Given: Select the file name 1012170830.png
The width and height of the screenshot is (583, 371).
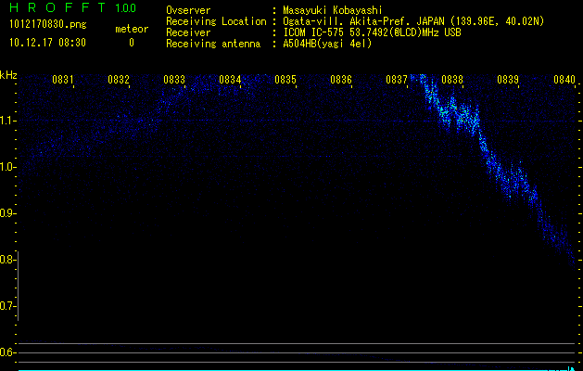Looking at the screenshot, I should [x=48, y=25].
